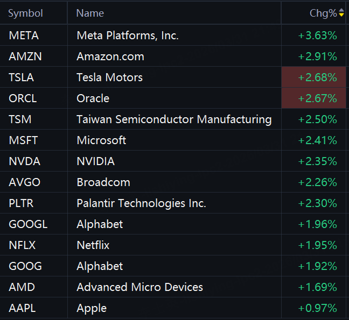349x320 pixels.
Task: Click the GOOG ticker symbol
Action: point(25,266)
